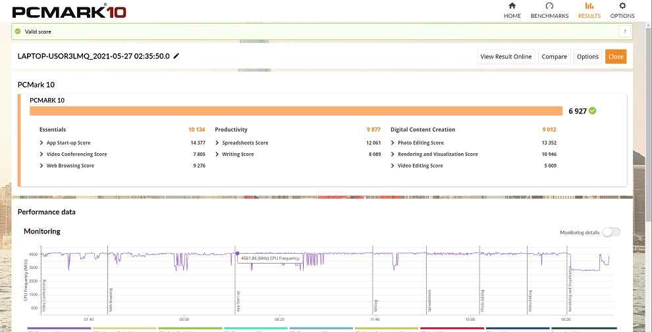Click the Video Editing value 5 009
652x332 pixels.
[x=551, y=166]
